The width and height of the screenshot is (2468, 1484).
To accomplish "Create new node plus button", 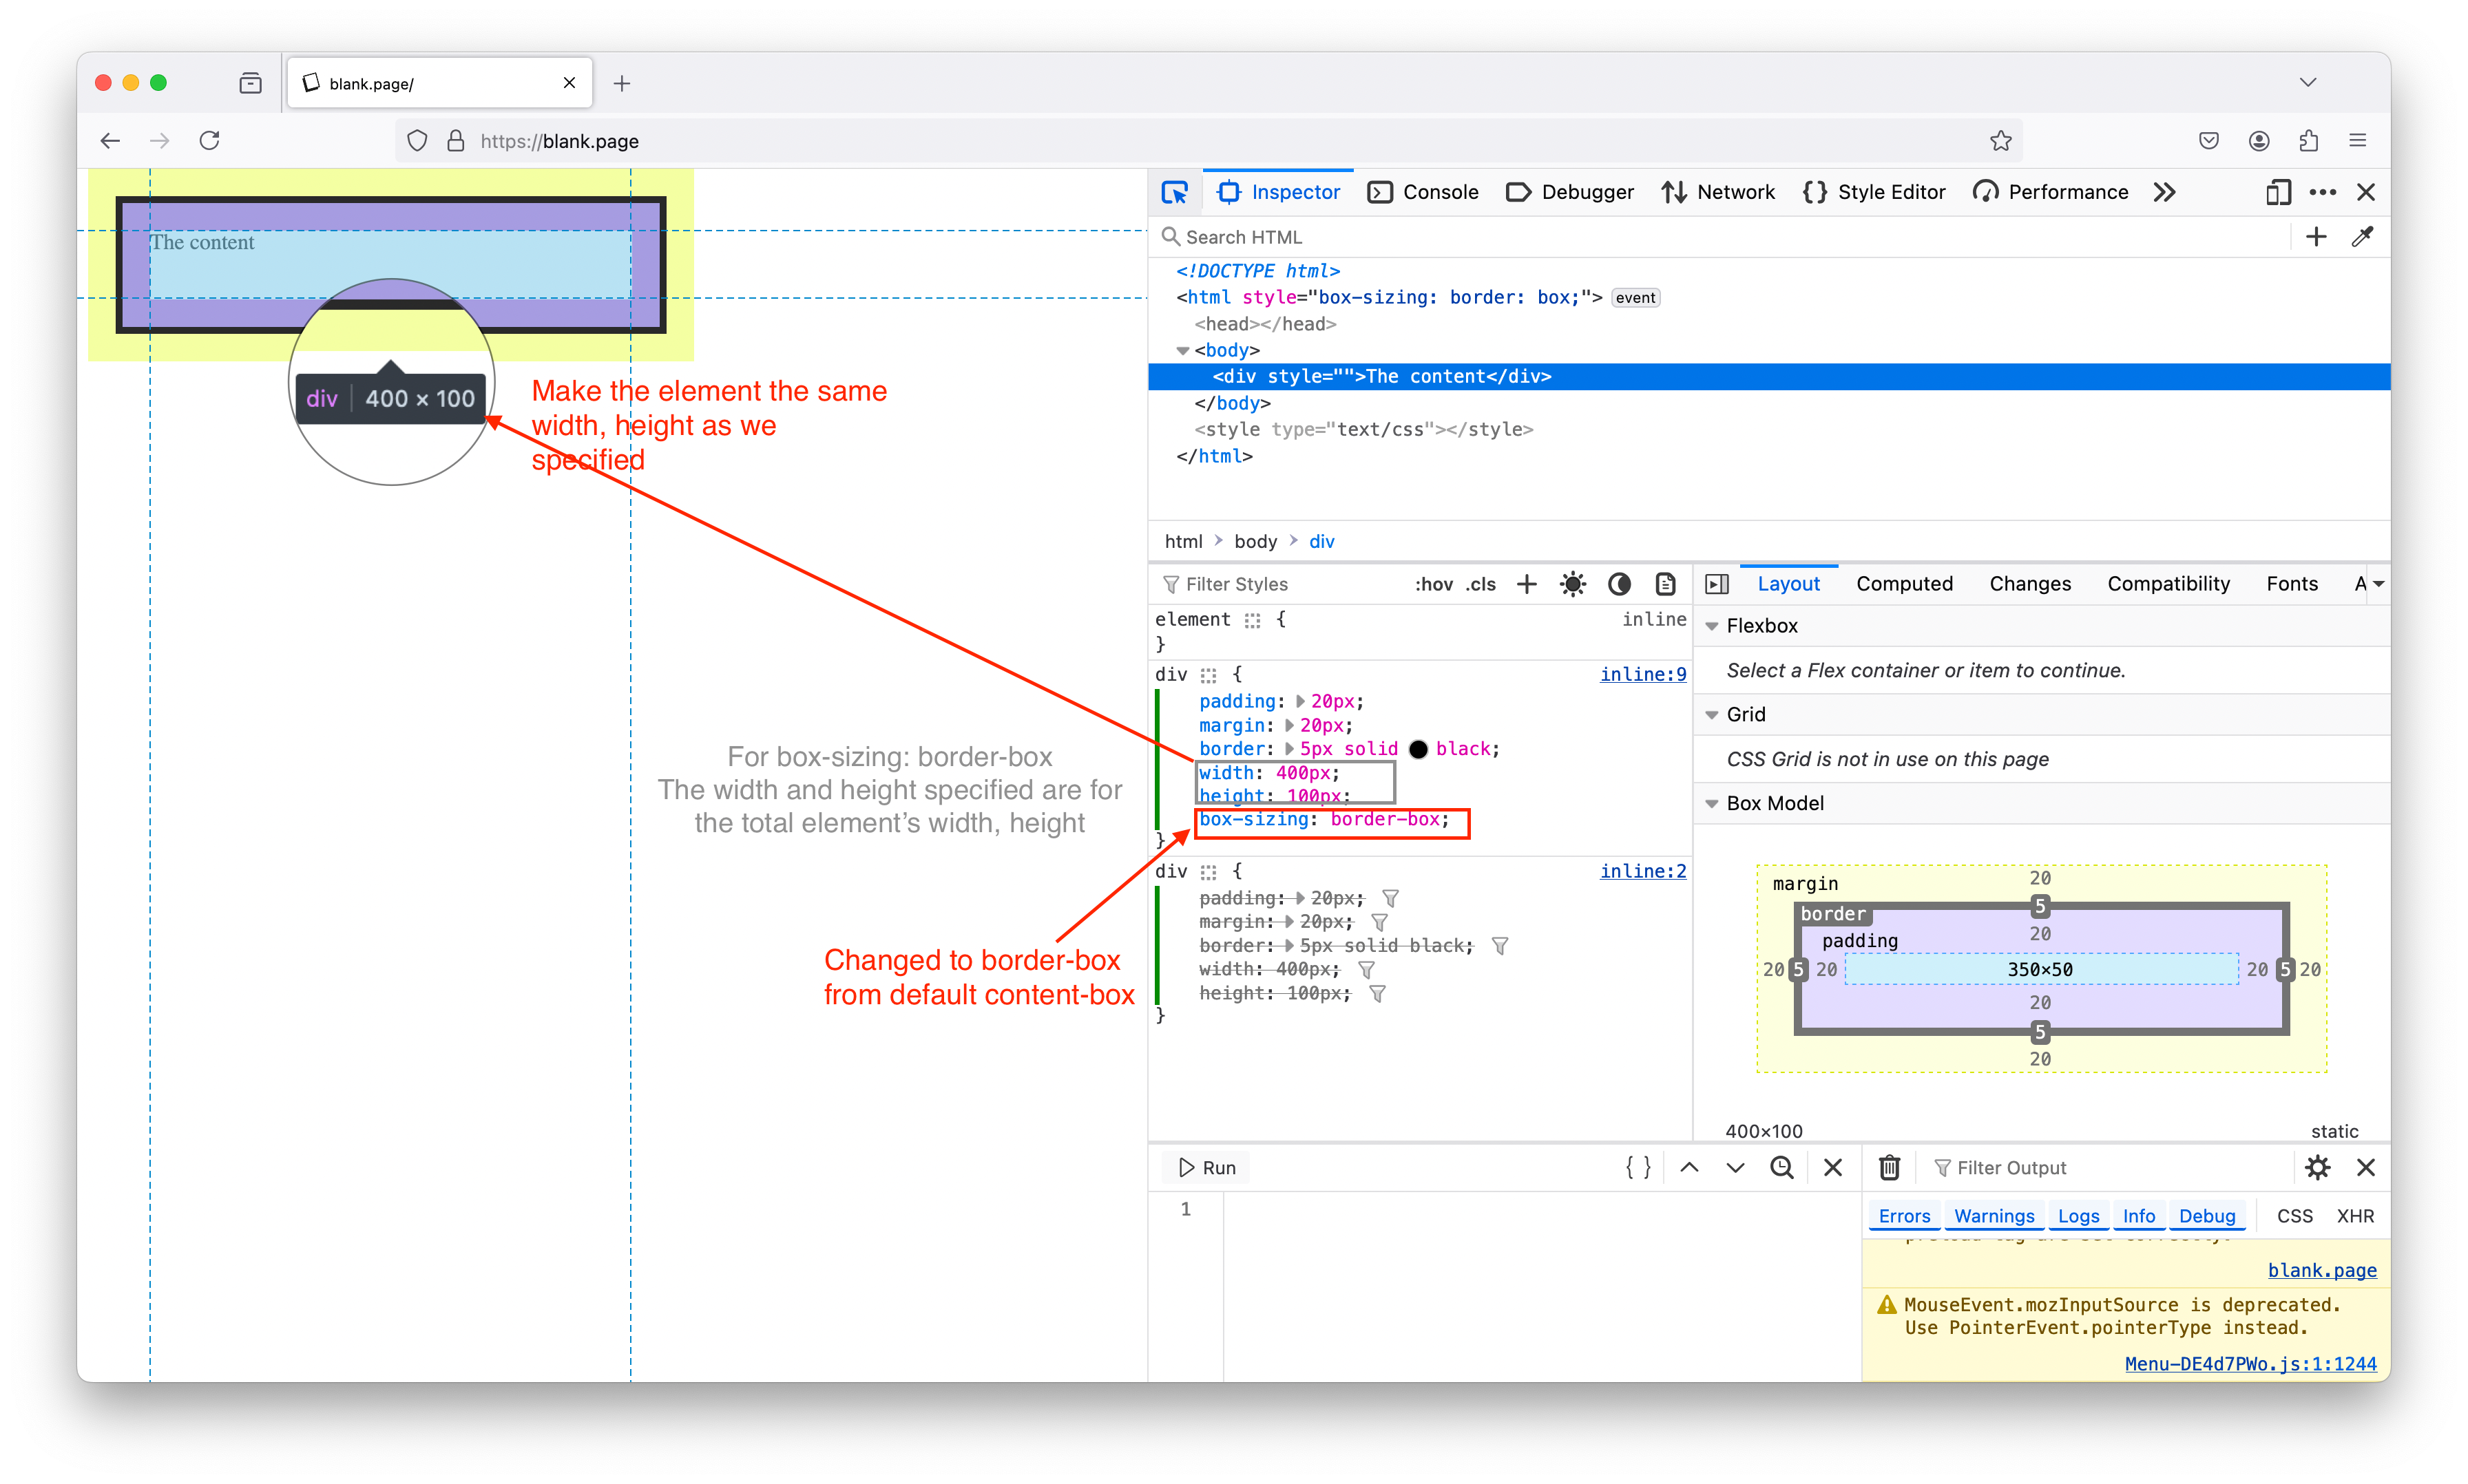I will point(2316,237).
